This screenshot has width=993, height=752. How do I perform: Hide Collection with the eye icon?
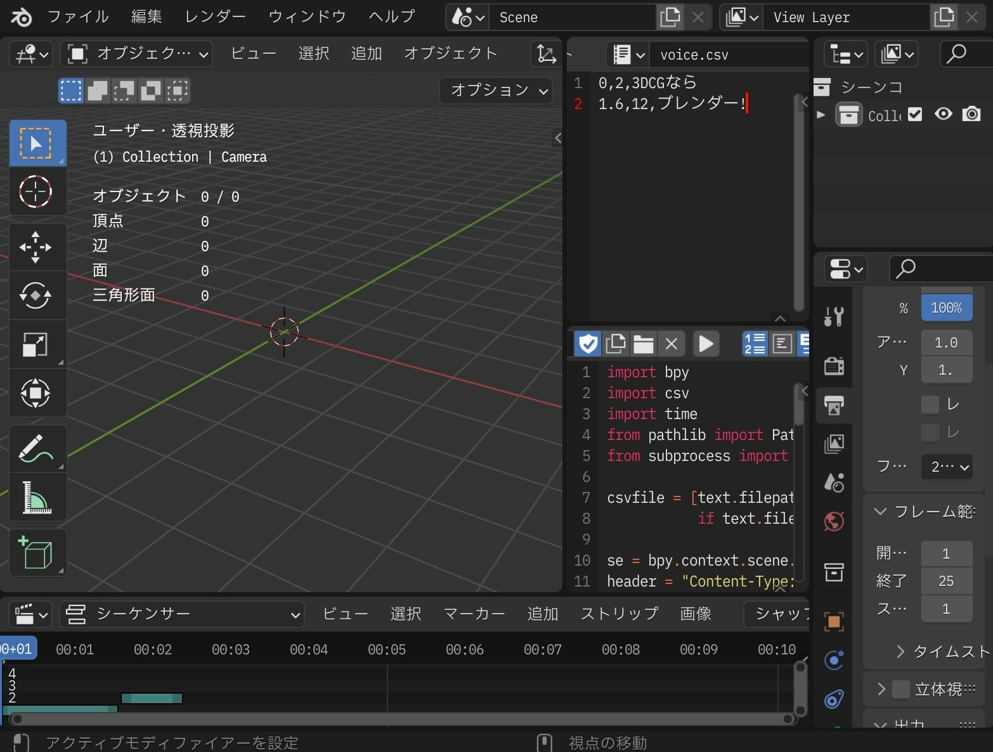pos(944,115)
